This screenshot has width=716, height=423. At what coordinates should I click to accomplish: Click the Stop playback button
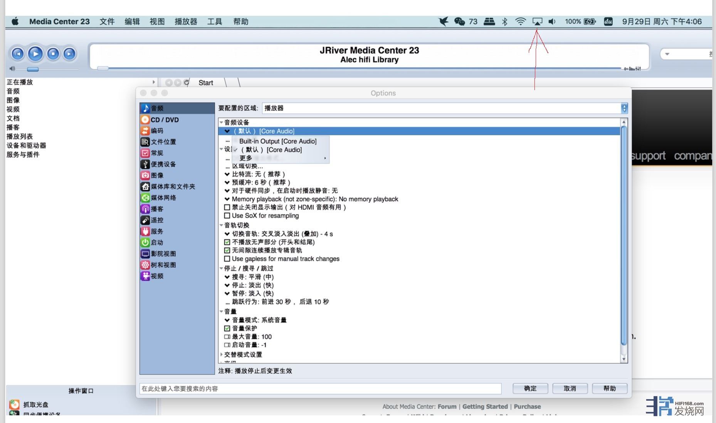pos(53,54)
